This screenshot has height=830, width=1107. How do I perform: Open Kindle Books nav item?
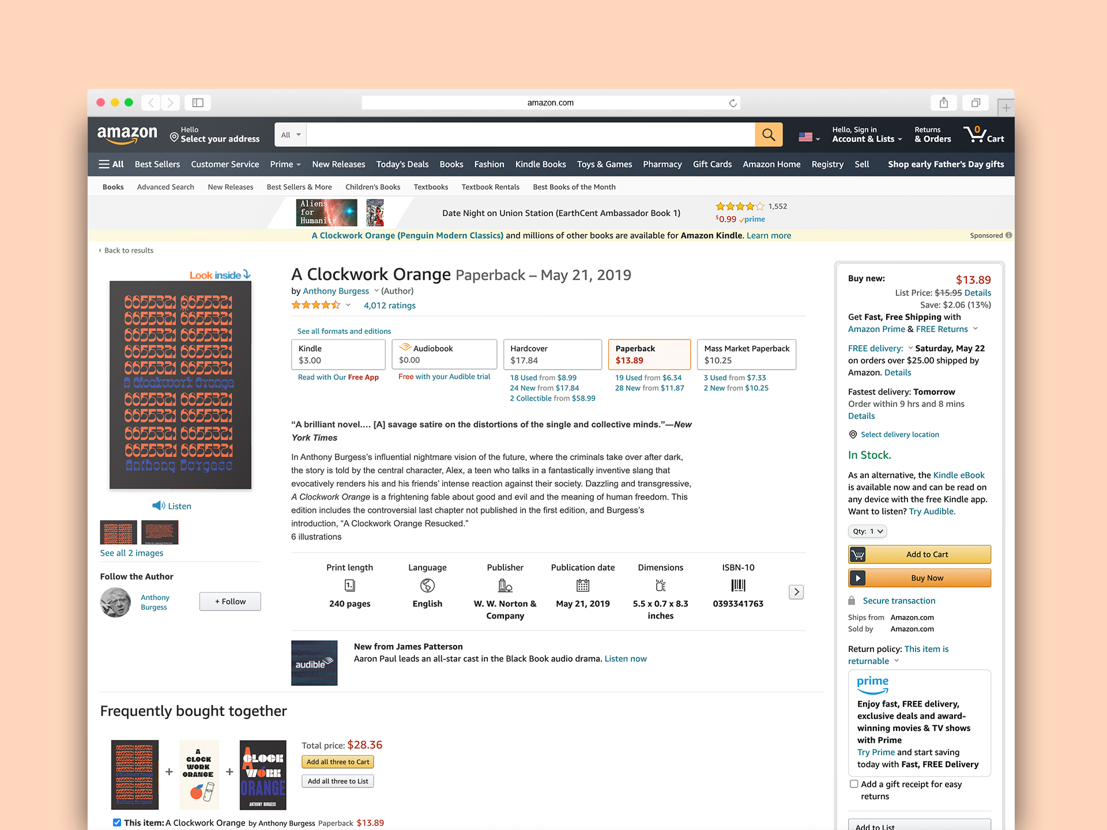[x=540, y=164]
